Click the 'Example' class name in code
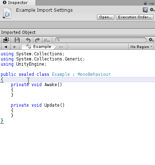 (x=61, y=74)
